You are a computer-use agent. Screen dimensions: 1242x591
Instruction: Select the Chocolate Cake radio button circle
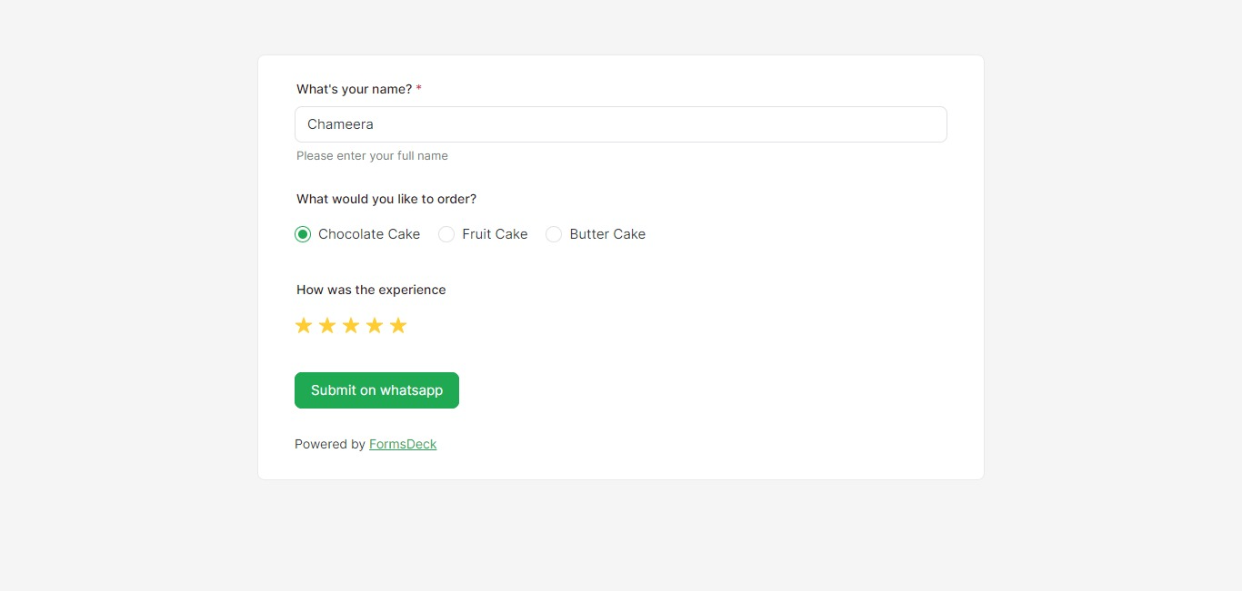click(x=302, y=233)
